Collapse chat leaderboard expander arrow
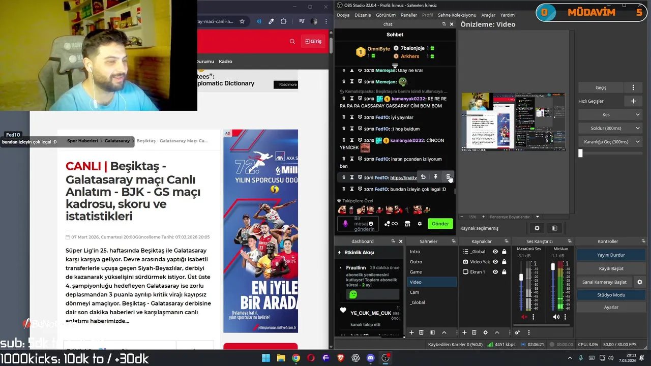Screen dimensions: 651x366 click(x=395, y=66)
